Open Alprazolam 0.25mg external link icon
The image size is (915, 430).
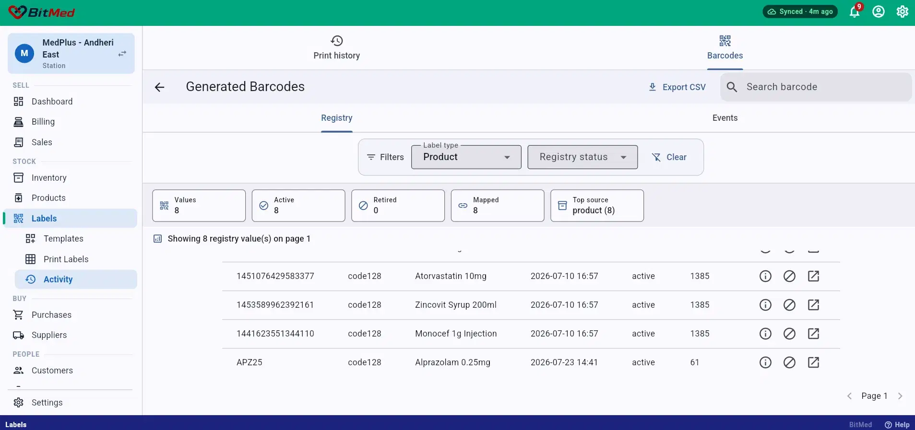[813, 362]
